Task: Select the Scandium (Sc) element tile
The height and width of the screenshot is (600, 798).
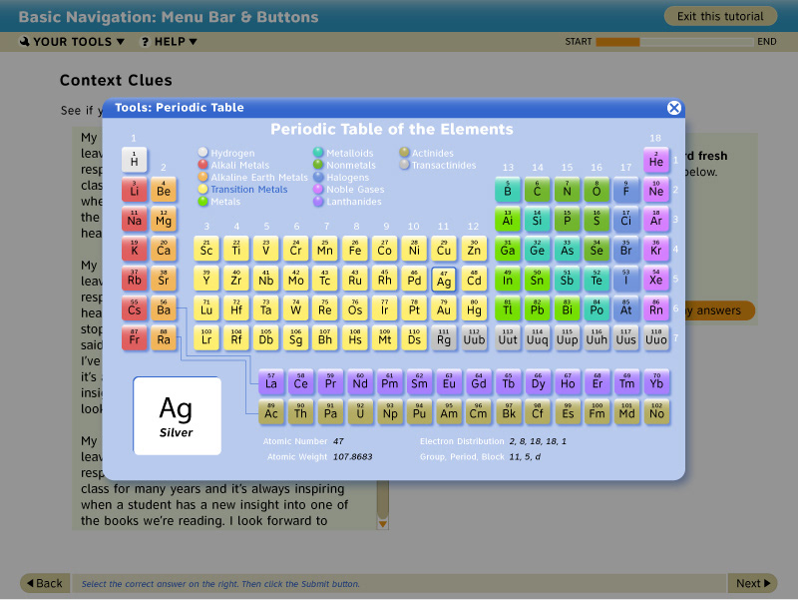Action: click(206, 249)
